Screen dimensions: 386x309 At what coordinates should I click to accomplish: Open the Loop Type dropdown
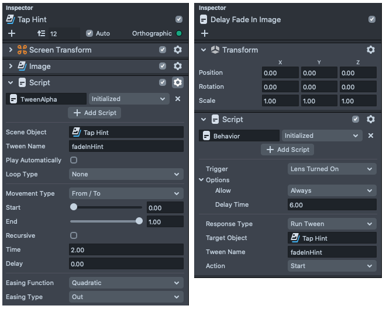126,175
